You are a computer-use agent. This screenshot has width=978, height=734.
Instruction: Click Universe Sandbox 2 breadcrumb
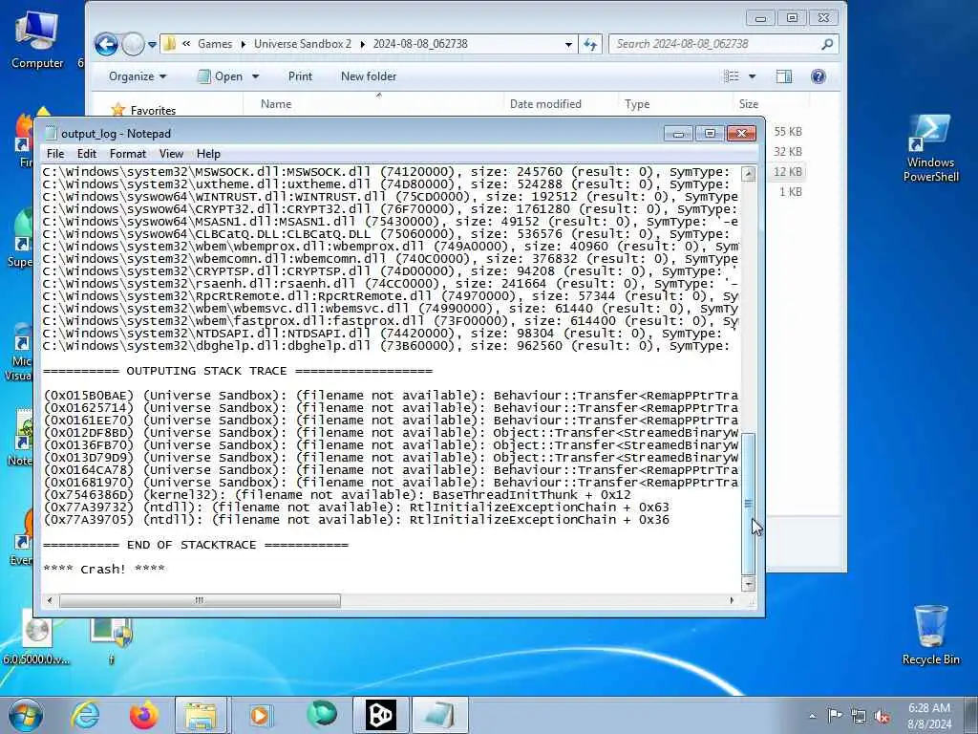tap(303, 44)
